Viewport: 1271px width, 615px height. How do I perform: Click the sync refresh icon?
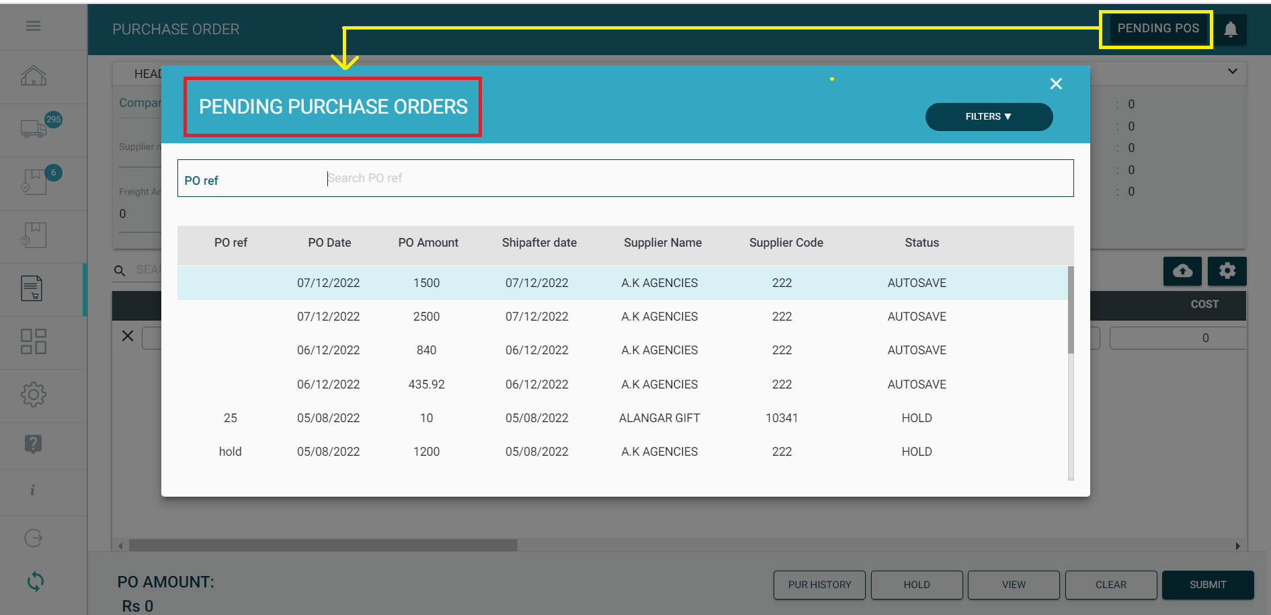pos(35,581)
